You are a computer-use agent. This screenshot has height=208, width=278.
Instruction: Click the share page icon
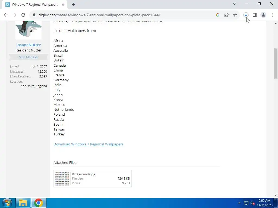pyautogui.click(x=226, y=15)
